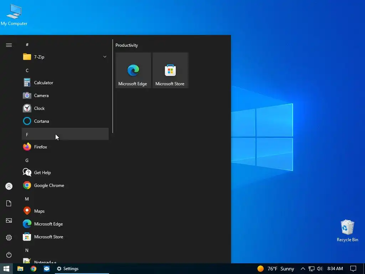Open the Clock app
This screenshot has height=274, width=365.
coord(65,108)
